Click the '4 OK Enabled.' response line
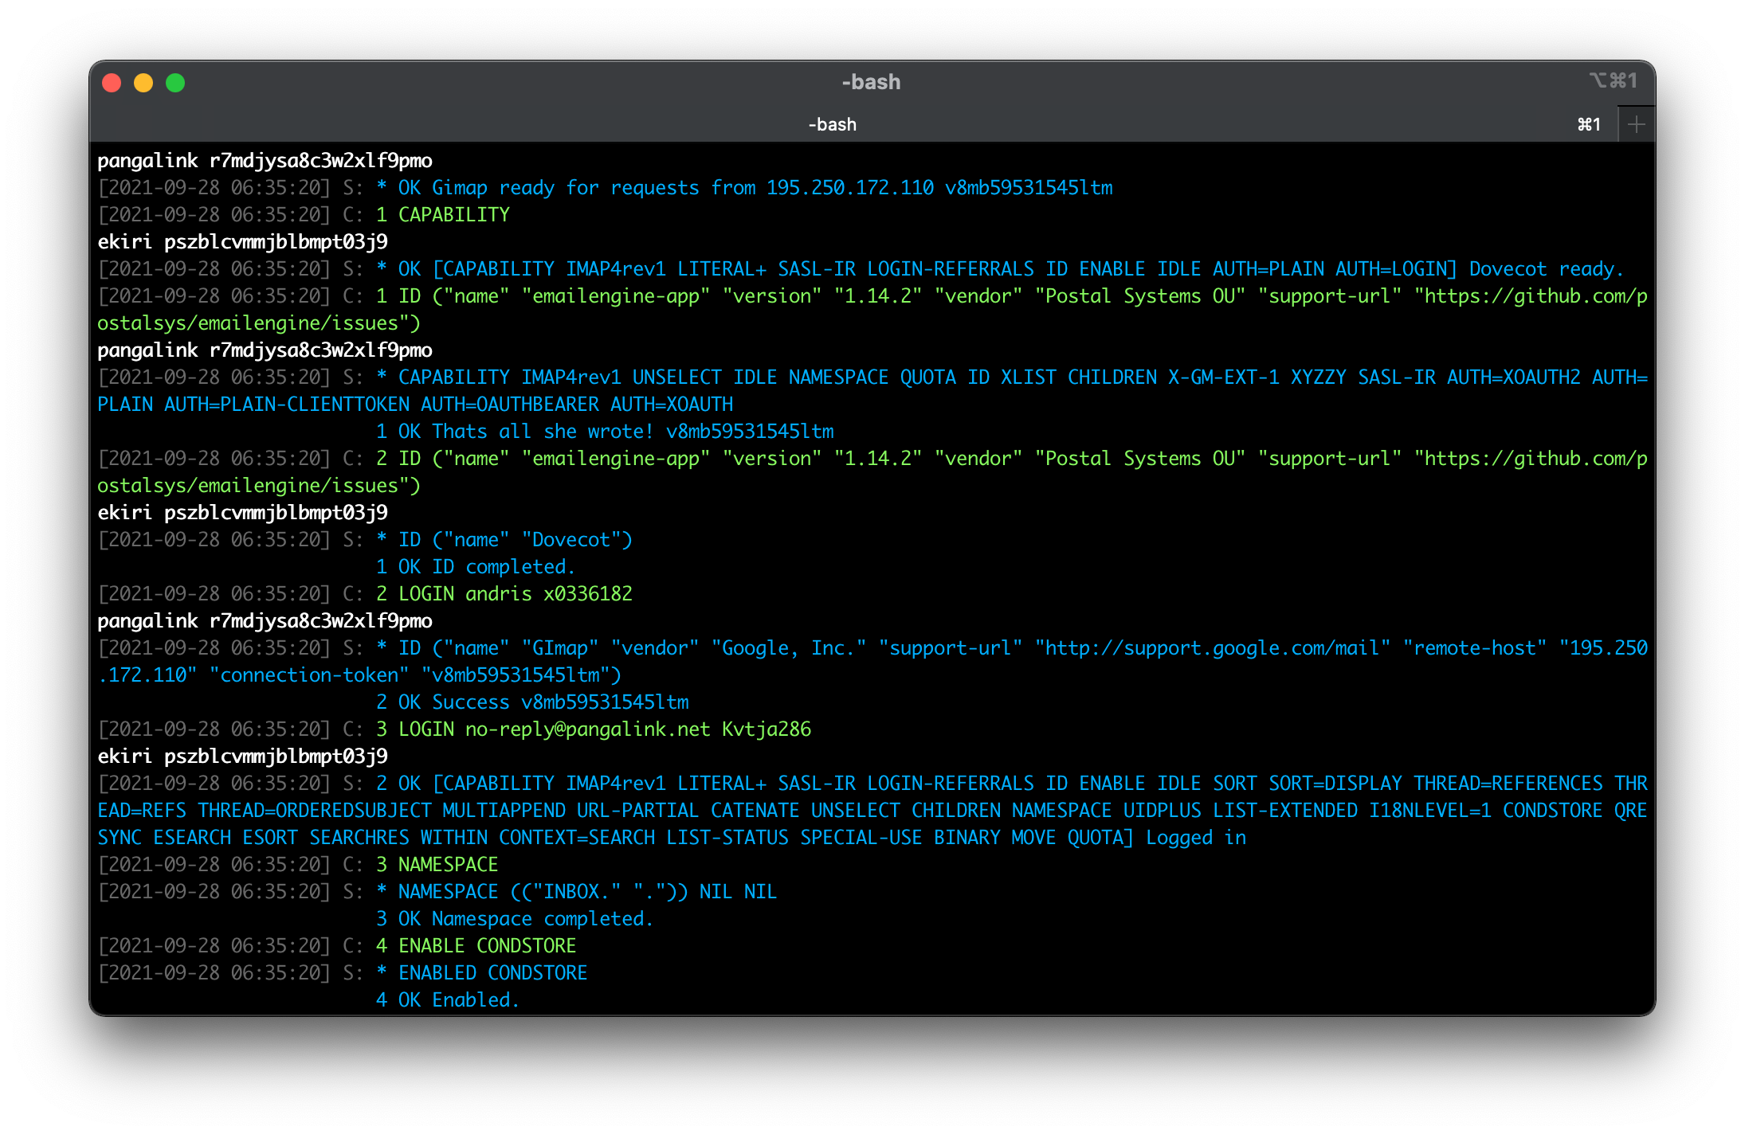 point(447,1000)
